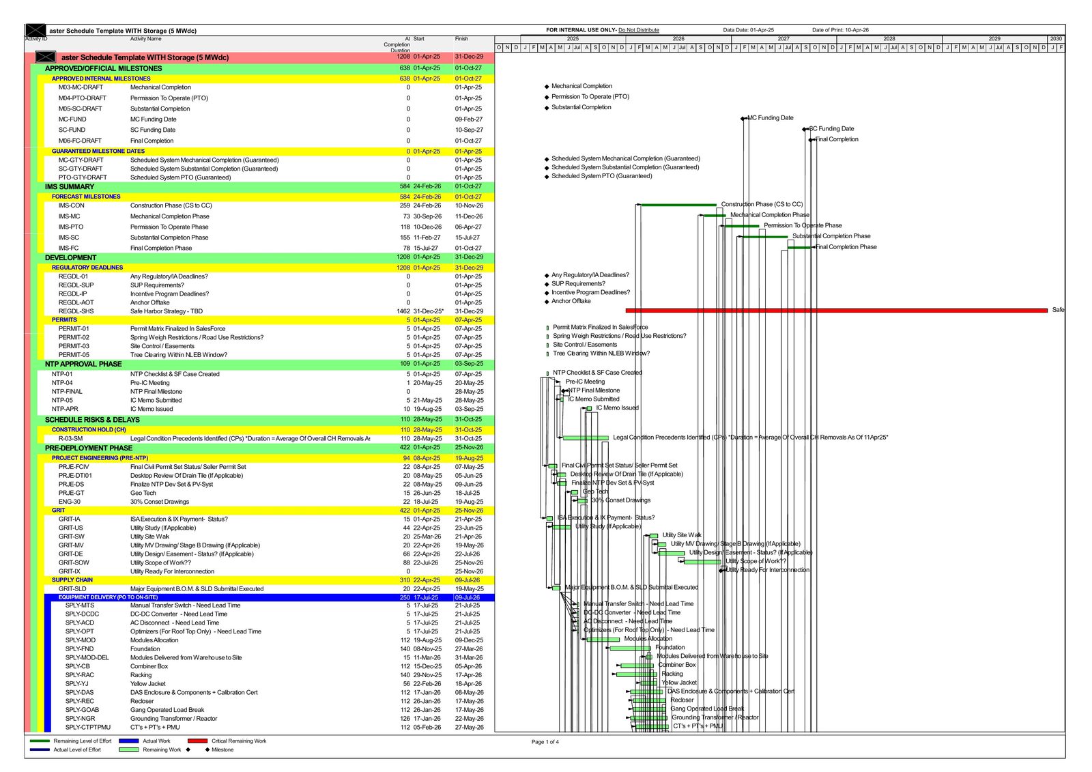This screenshot has height=772, width=1092.
Task: Click the Critical Remaining Work red legend swatch
Action: (198, 741)
